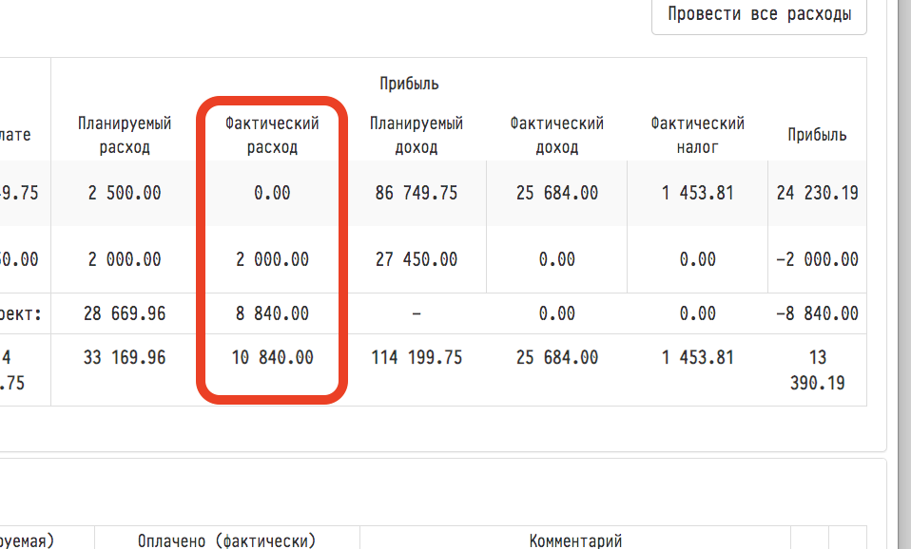This screenshot has height=549, width=911.
Task: Select the 10 840.00 total actual expense
Action: point(272,358)
